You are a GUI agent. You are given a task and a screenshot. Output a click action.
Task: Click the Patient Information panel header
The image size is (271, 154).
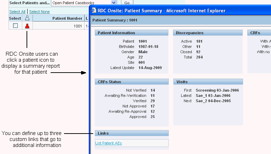point(132,33)
